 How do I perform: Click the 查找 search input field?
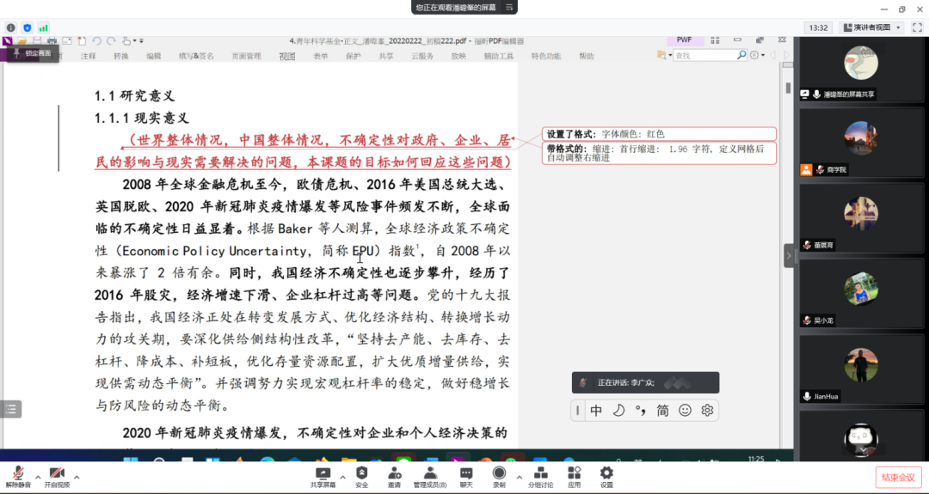704,55
